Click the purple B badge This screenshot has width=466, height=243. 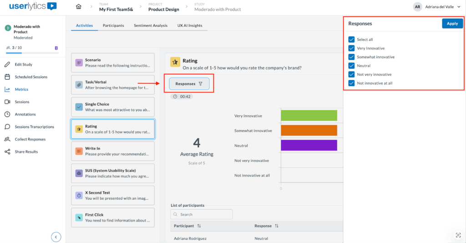point(56,48)
